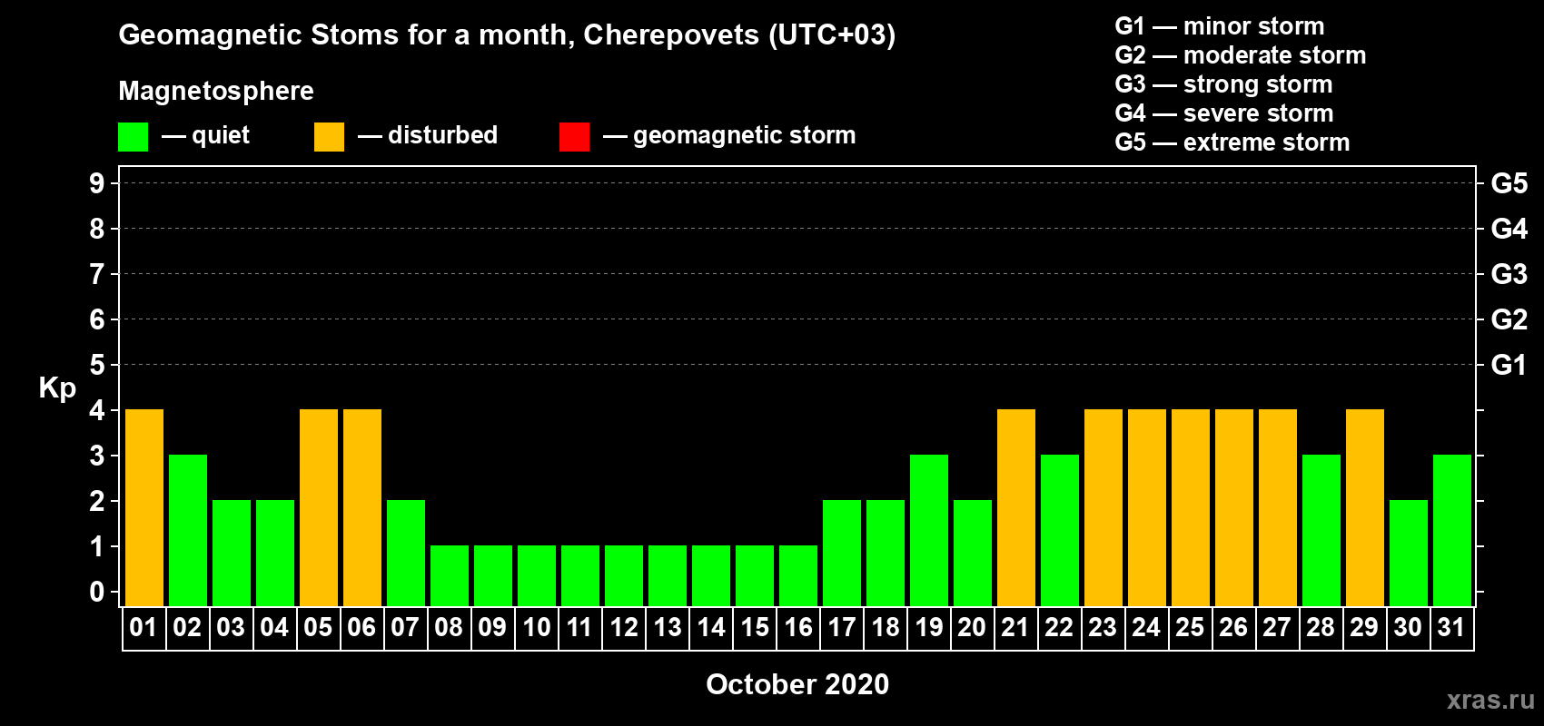This screenshot has width=1544, height=726.
Task: Click date label 27 on the axis
Action: pyautogui.click(x=1277, y=627)
